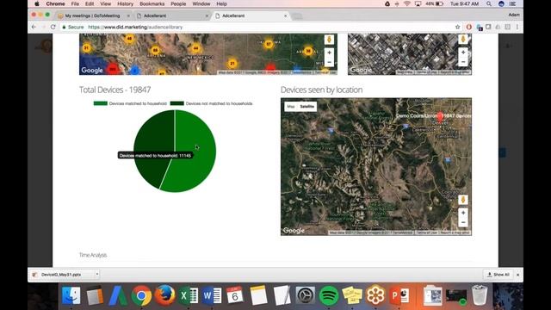This screenshot has height=310, width=551.
Task: Switch to My meetings GoToMeeting tab
Action: pyautogui.click(x=92, y=15)
